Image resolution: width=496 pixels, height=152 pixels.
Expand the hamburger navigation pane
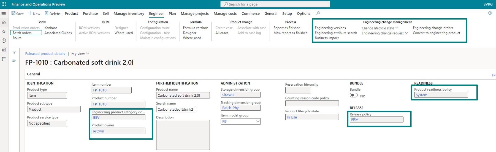coord(4,13)
